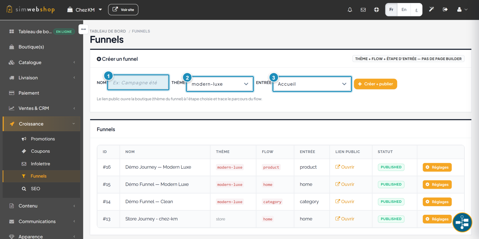This screenshot has width=479, height=239.
Task: Go to Promotions in the sidebar
Action: pos(43,139)
